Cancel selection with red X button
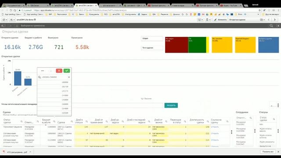The image size is (281, 158). pyautogui.click(x=59, y=71)
